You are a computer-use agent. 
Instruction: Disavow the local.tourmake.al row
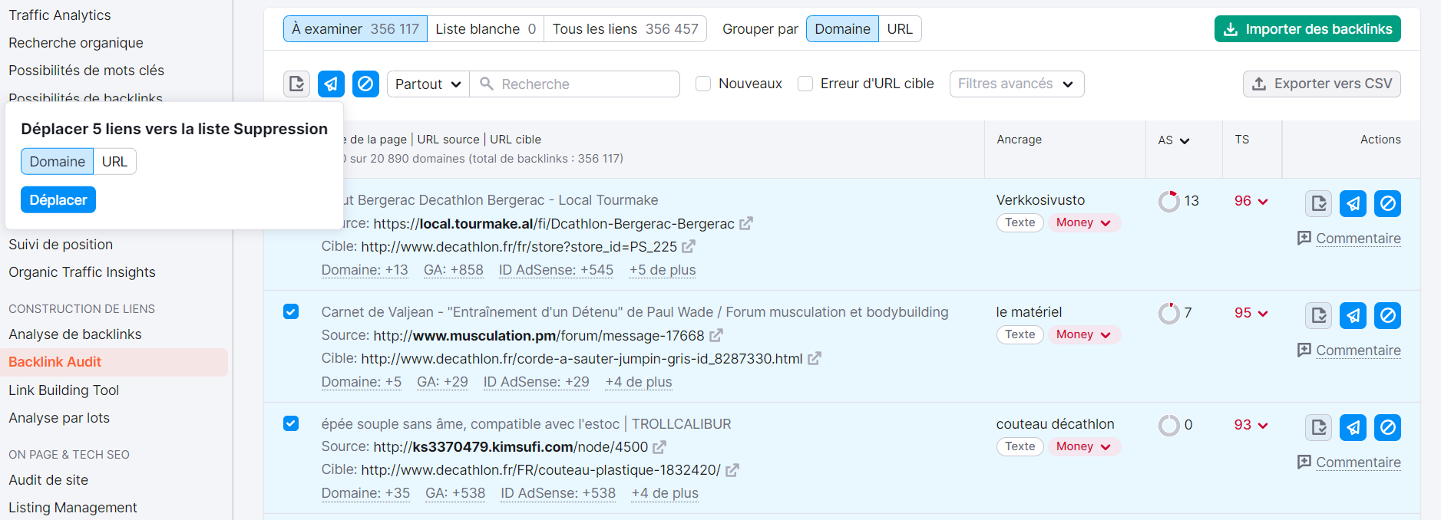tap(1388, 203)
